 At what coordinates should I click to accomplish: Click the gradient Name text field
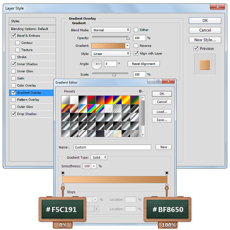pos(112,147)
